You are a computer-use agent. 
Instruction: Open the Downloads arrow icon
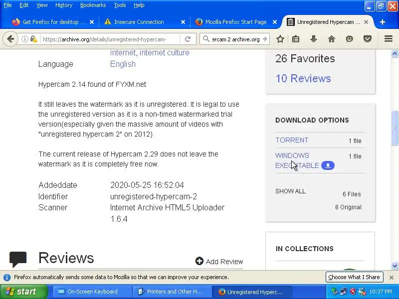314,39
